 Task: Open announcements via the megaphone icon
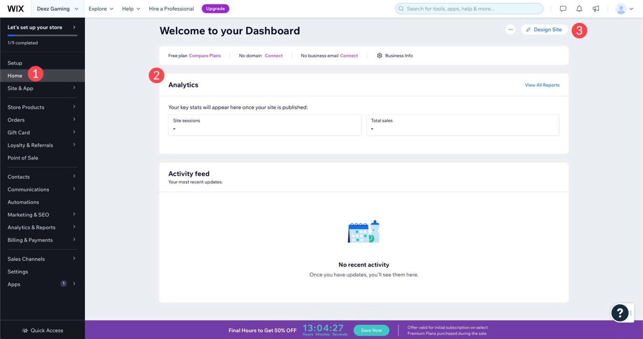pyautogui.click(x=595, y=8)
